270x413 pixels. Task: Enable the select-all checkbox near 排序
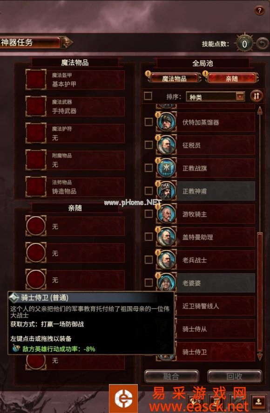click(x=148, y=96)
